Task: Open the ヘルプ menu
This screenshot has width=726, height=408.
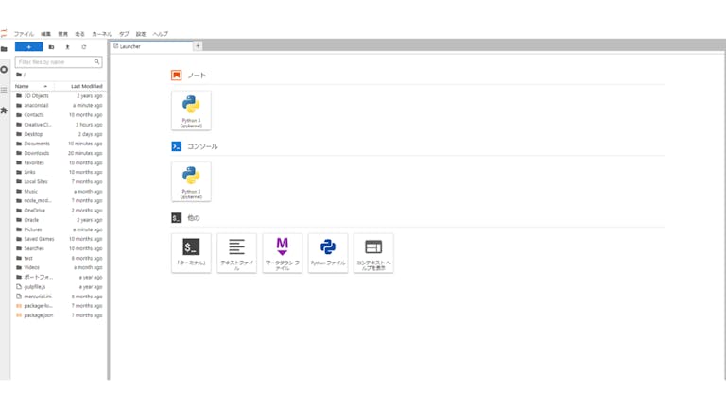Action: tap(160, 34)
